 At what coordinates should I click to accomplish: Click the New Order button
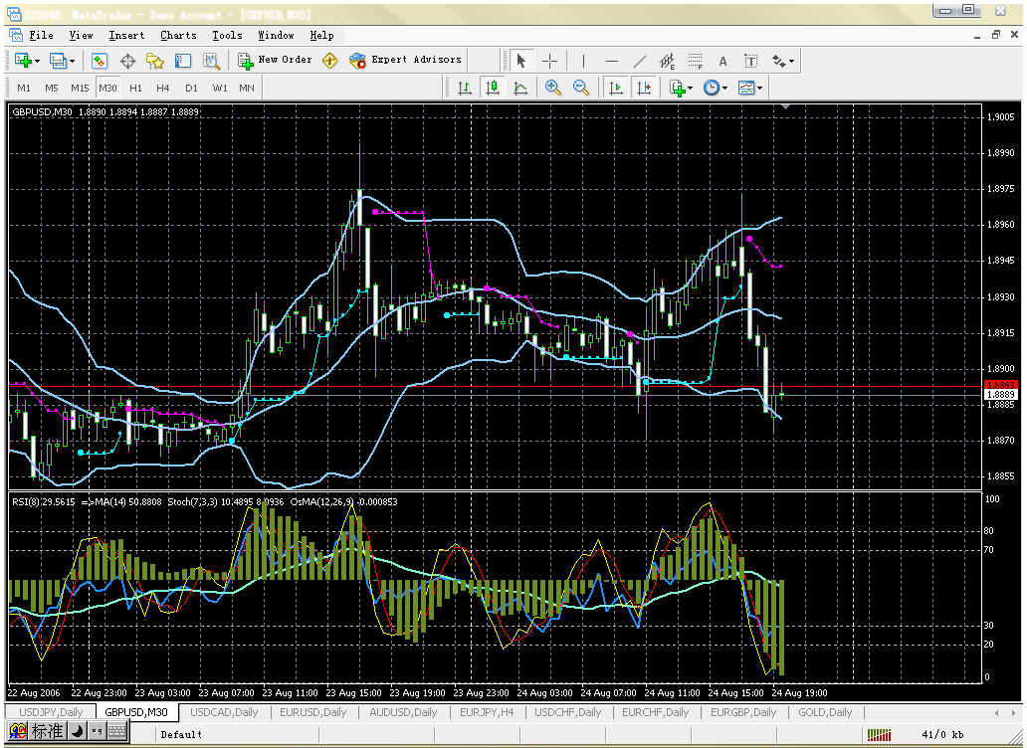click(275, 60)
